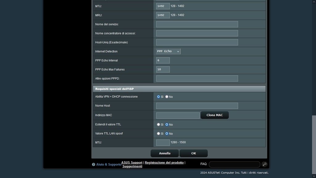Viewport: 316px width, 178px height.
Task: Click the Nome Host text field
Action: pyautogui.click(x=197, y=106)
